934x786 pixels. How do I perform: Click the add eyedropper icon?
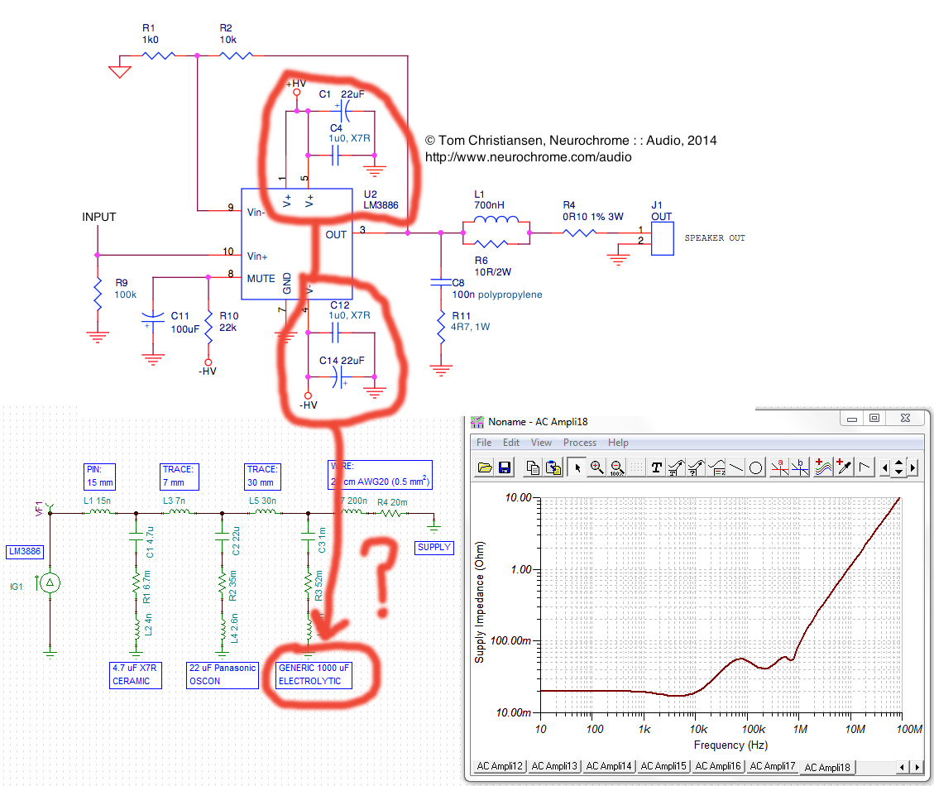(844, 467)
